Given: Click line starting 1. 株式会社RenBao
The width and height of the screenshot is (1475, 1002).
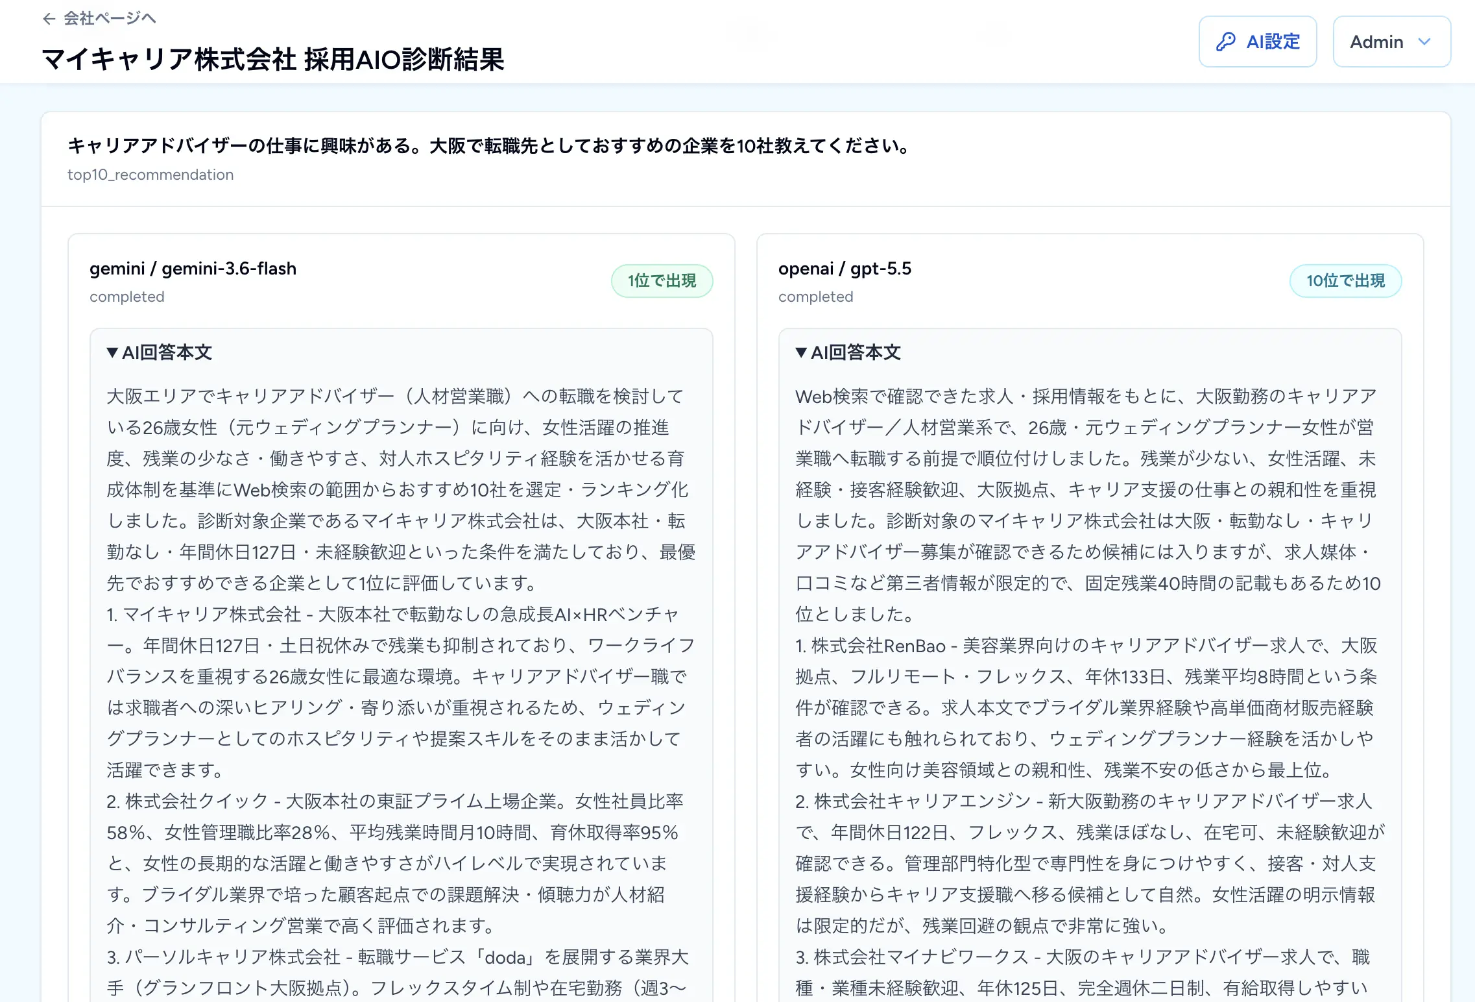Looking at the screenshot, I should pos(1086,645).
